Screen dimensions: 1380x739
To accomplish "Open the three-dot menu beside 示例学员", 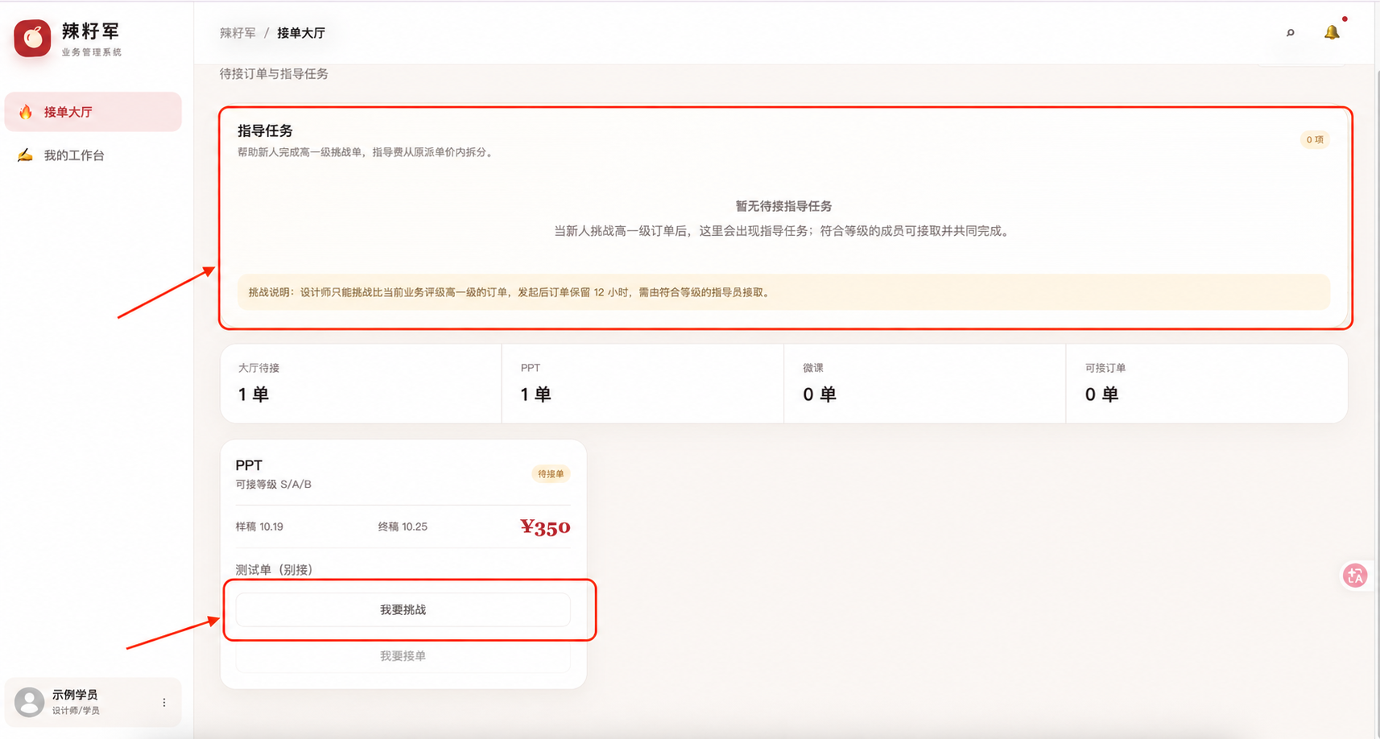I will click(164, 703).
